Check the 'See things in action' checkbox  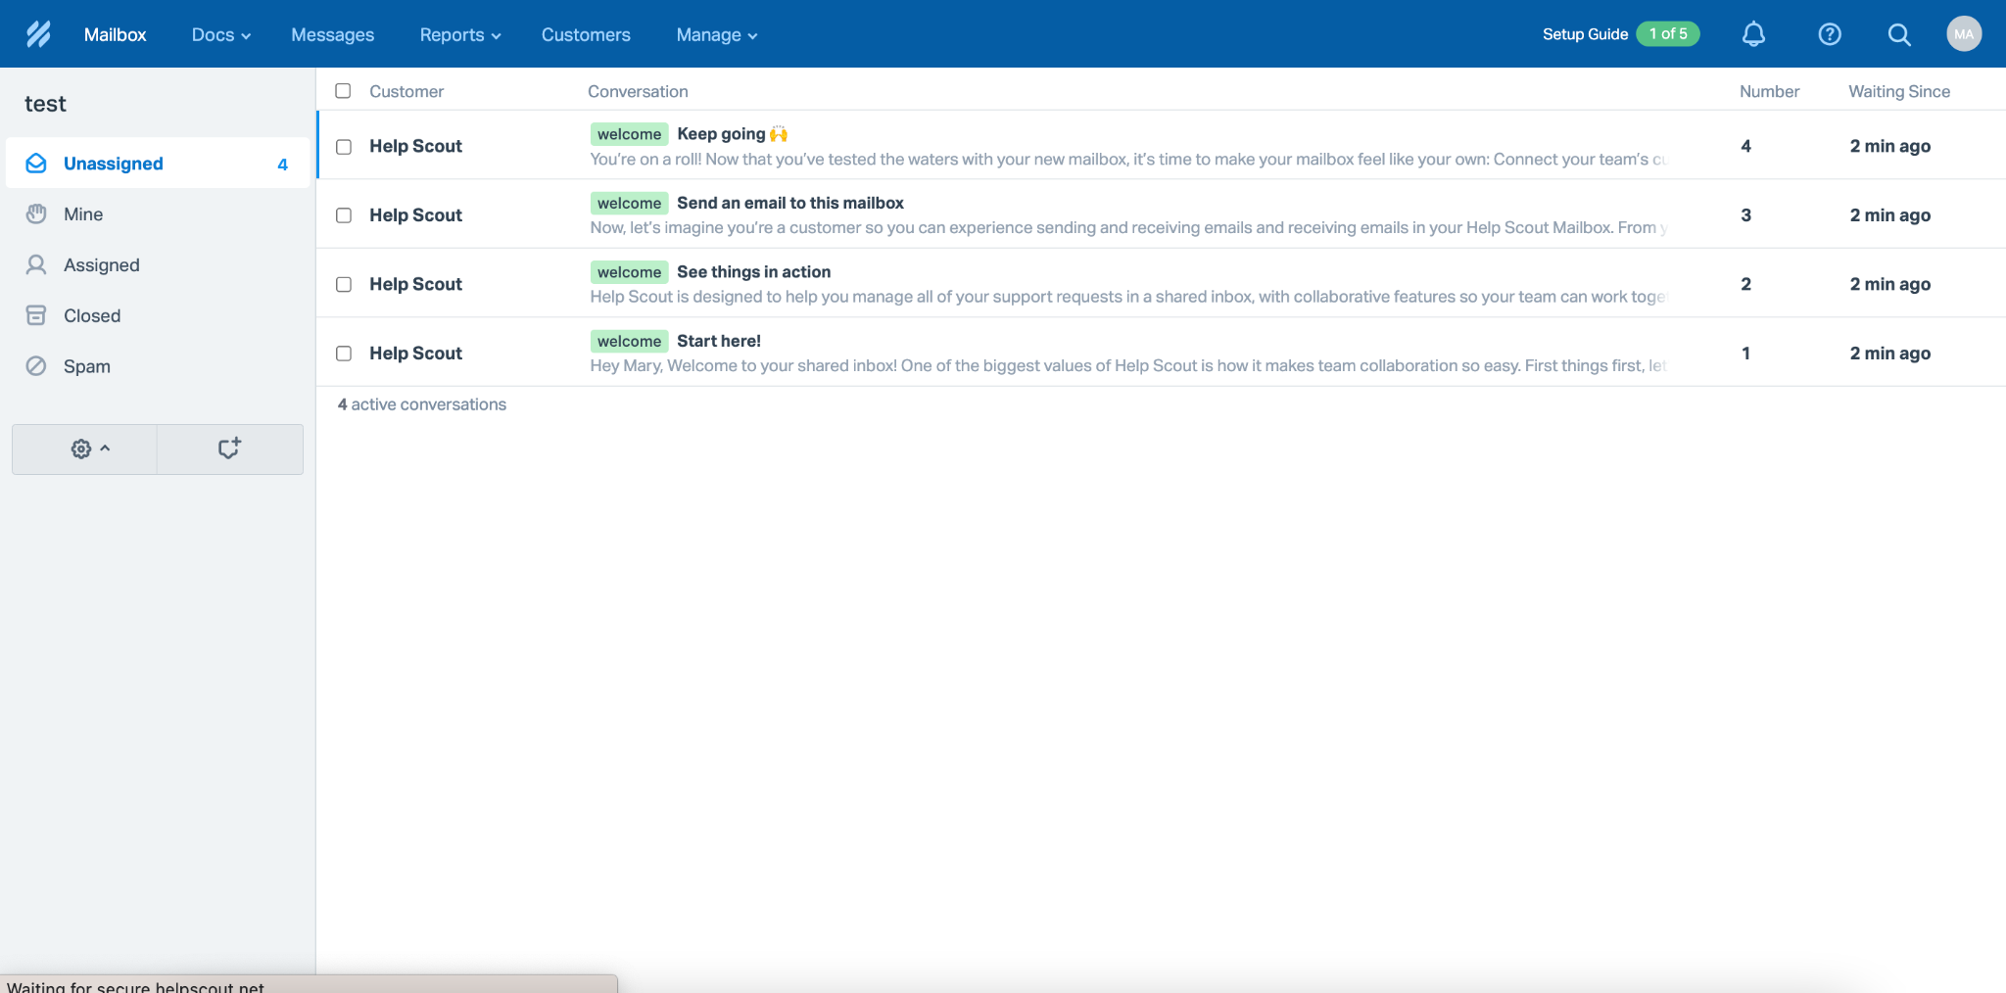(344, 284)
